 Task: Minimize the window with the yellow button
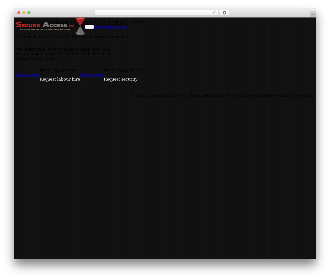24,13
